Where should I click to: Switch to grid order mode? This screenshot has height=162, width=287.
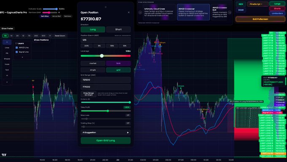[x=119, y=70]
